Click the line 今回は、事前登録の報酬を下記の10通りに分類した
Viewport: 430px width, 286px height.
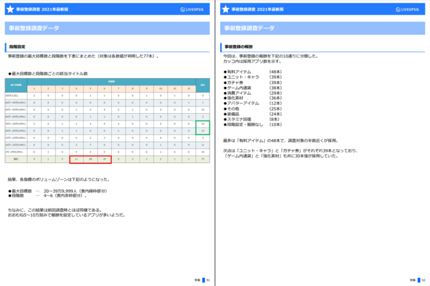(x=271, y=56)
